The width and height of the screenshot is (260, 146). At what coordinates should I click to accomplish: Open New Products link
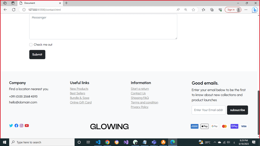coord(79,89)
